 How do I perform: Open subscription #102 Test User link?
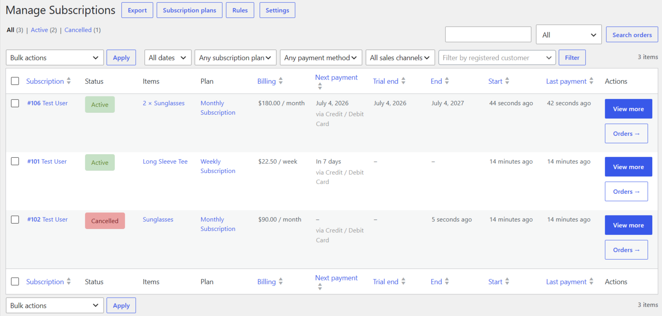tap(47, 219)
